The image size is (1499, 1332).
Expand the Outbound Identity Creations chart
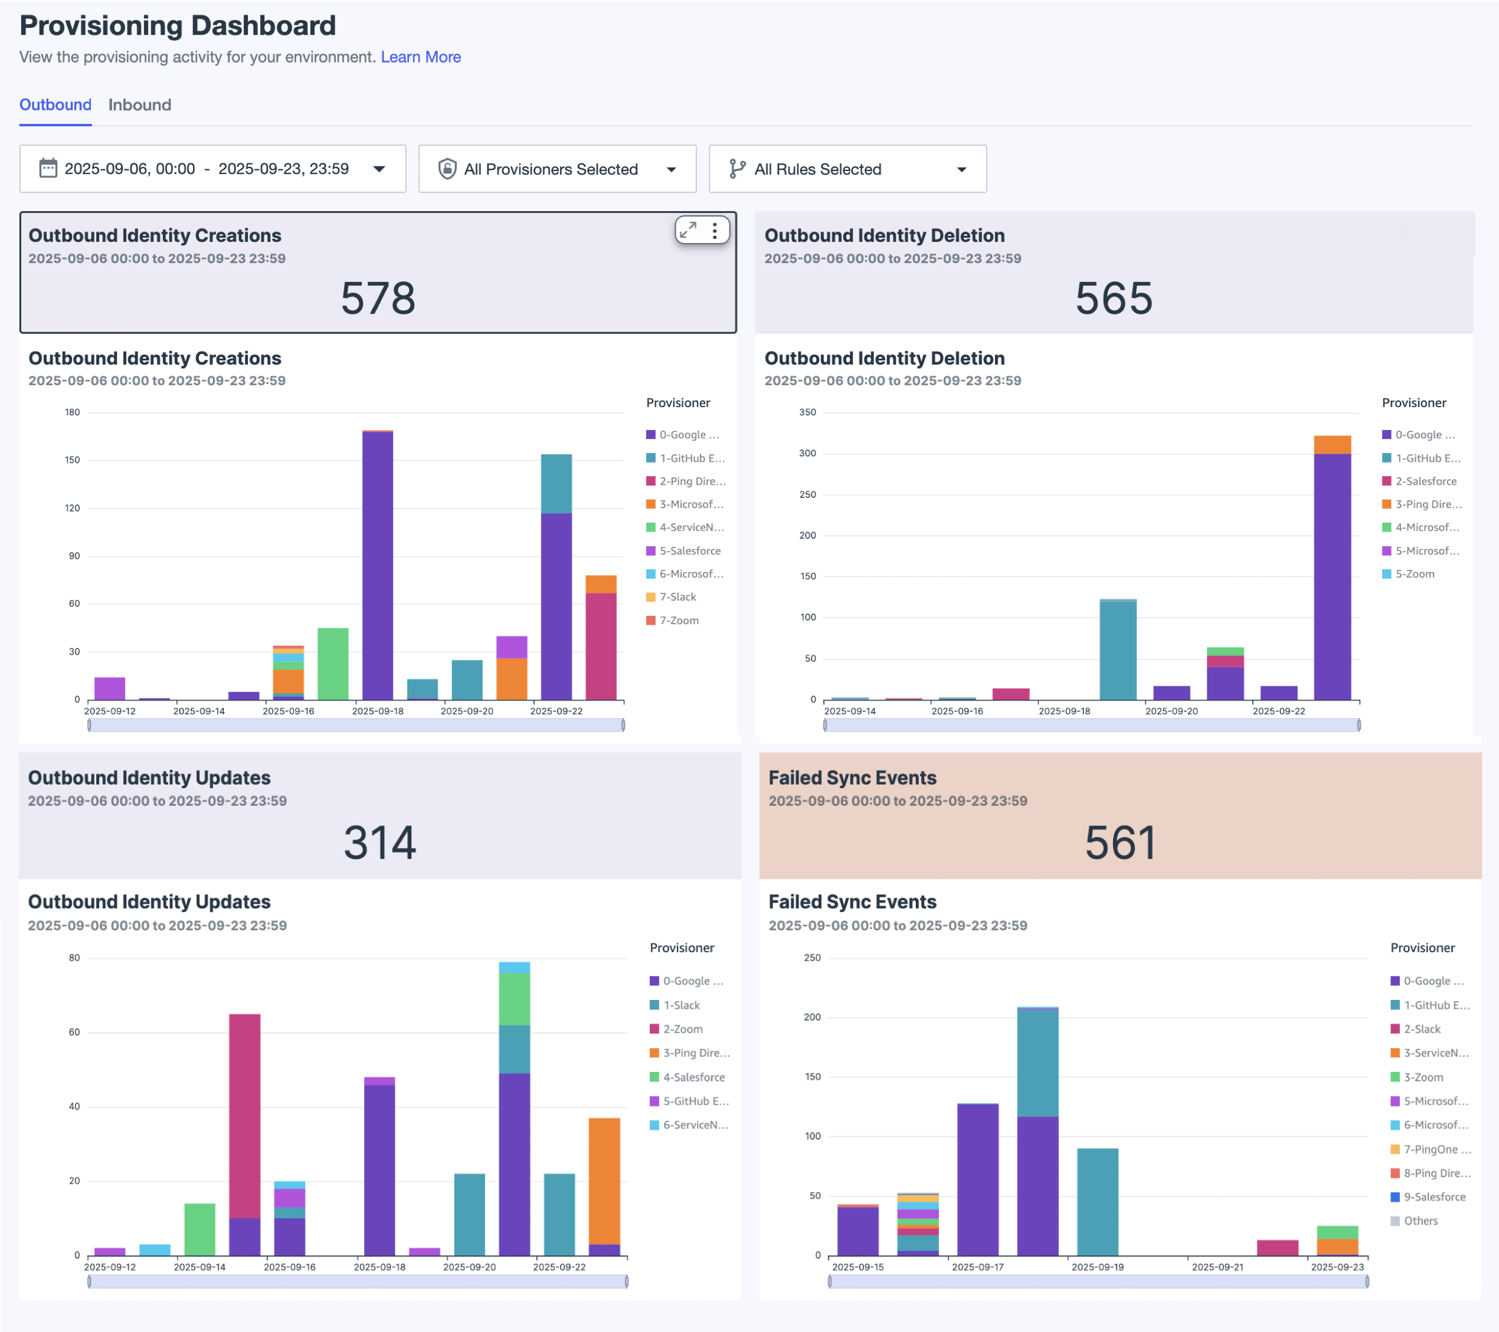coord(687,229)
